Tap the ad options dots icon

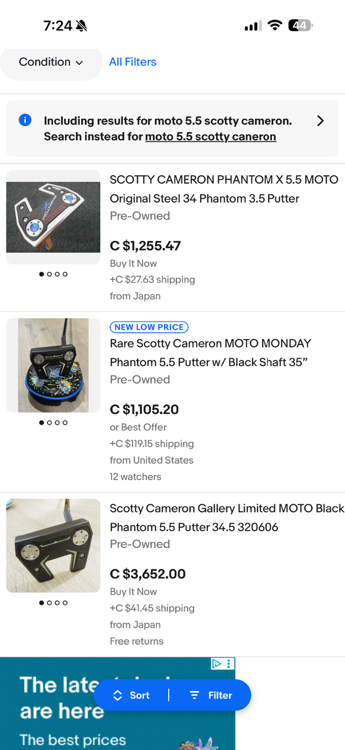point(229,664)
